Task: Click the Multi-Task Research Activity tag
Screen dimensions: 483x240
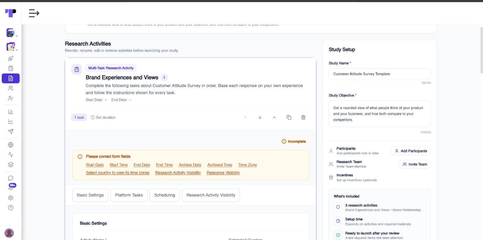Action: click(111, 68)
